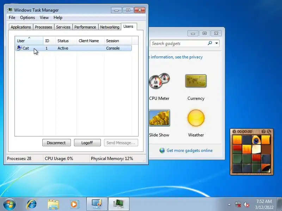
Task: Switch to the Performance tab
Action: click(x=85, y=27)
